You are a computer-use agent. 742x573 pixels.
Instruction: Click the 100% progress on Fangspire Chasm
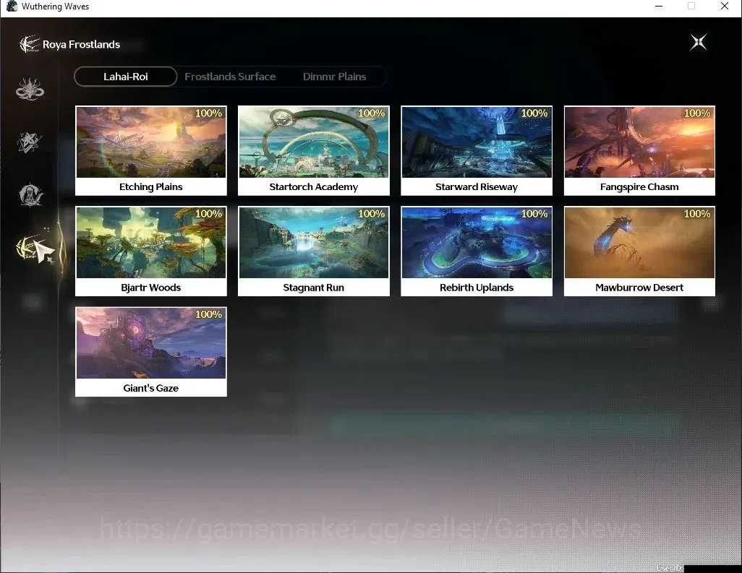coord(697,113)
